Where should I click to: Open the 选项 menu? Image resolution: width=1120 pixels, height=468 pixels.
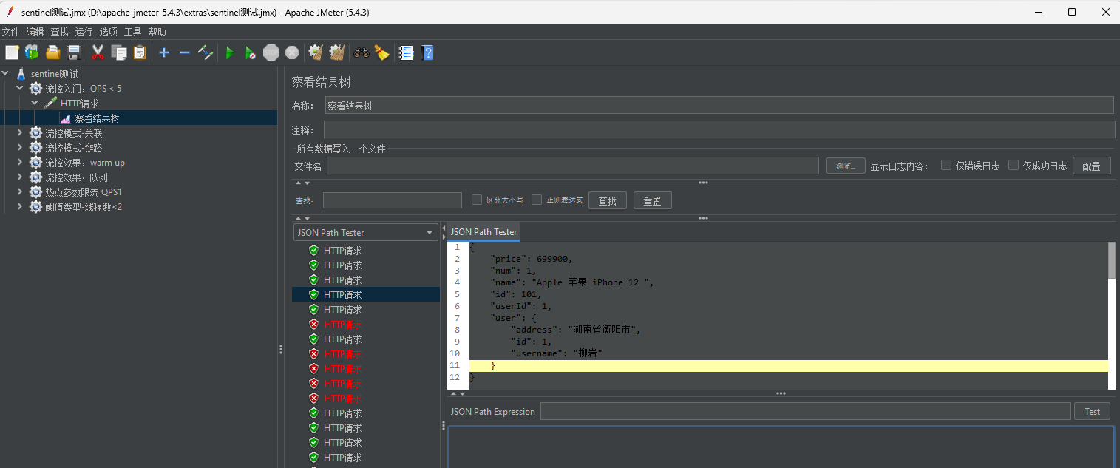tap(108, 32)
